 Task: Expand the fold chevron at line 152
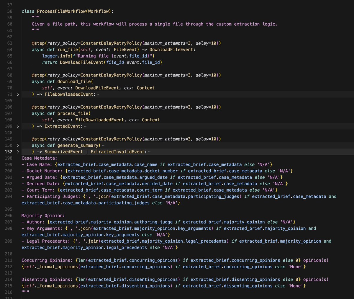click(x=18, y=152)
